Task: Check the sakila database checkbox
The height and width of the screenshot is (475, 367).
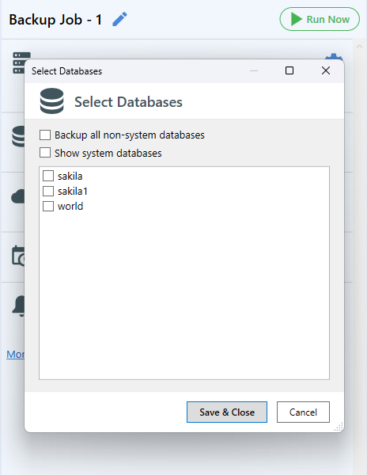Action: point(48,176)
